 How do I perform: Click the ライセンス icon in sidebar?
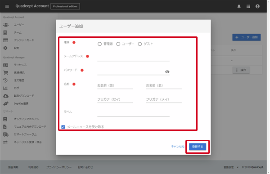5,65
